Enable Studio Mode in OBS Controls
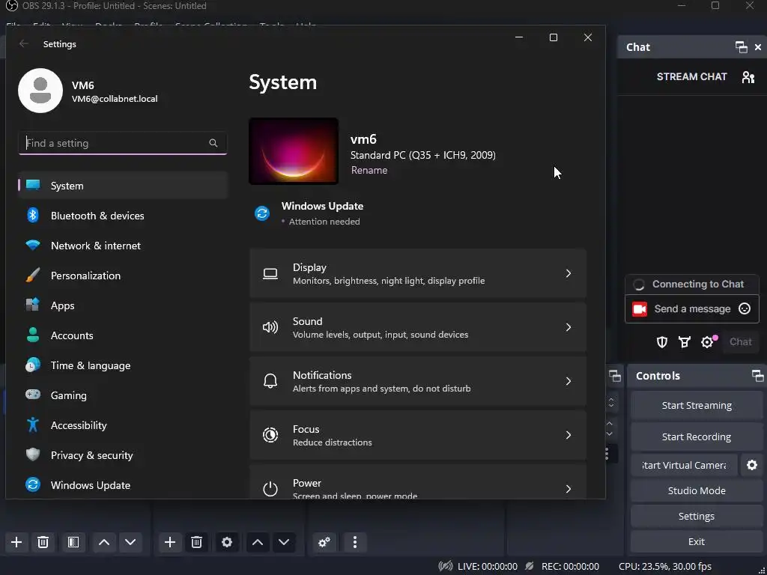The width and height of the screenshot is (767, 575). tap(697, 490)
